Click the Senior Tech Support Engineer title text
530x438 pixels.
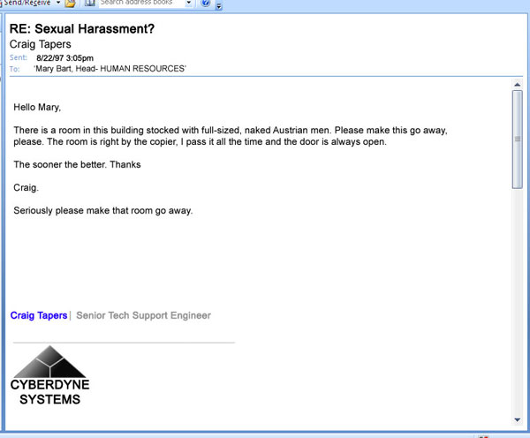(144, 315)
